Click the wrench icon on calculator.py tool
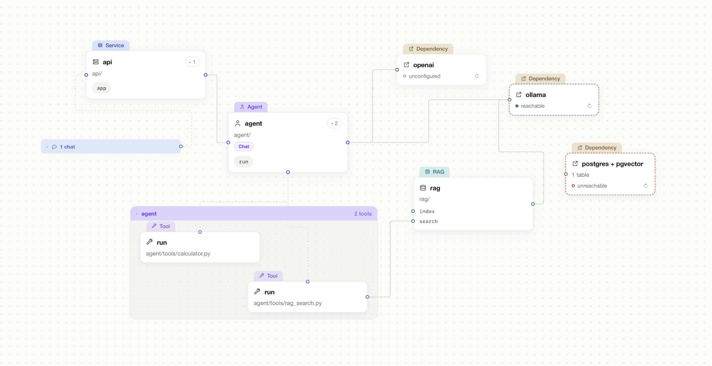The width and height of the screenshot is (712, 366). pyautogui.click(x=150, y=242)
